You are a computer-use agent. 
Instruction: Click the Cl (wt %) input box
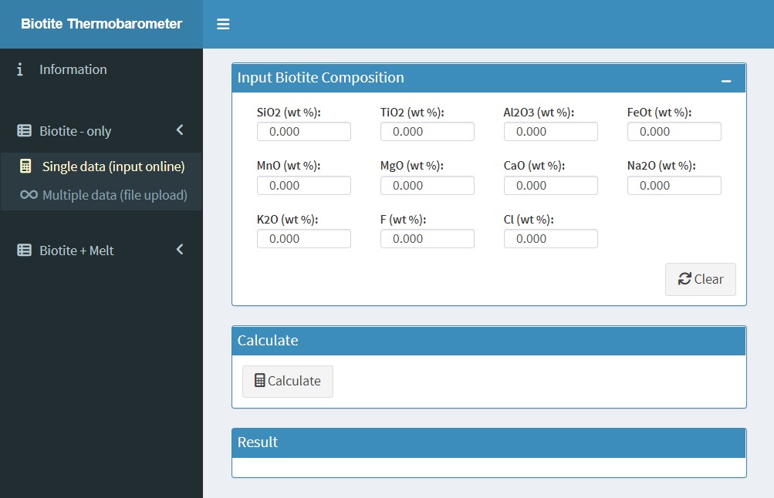(550, 239)
